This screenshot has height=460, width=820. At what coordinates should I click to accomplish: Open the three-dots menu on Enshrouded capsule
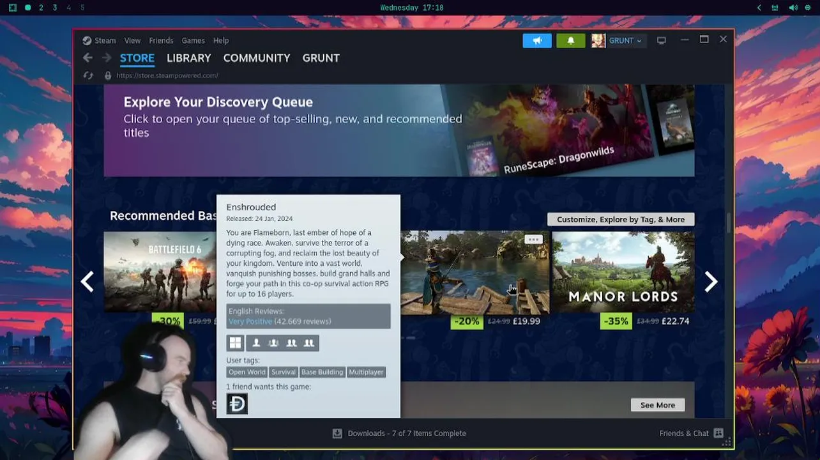(x=533, y=240)
